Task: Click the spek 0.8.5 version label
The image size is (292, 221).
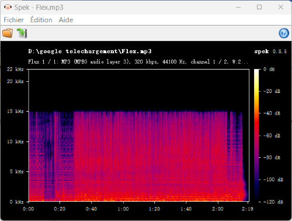Action: pos(270,51)
